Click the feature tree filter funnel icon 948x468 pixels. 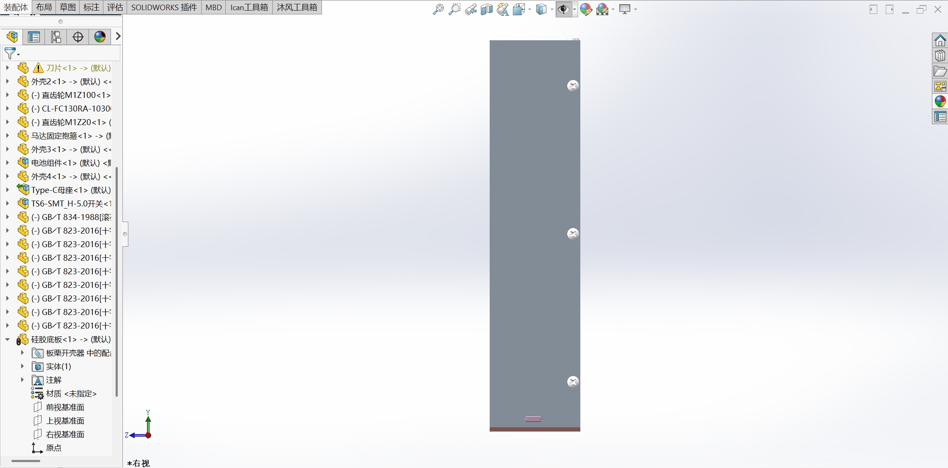tap(10, 53)
